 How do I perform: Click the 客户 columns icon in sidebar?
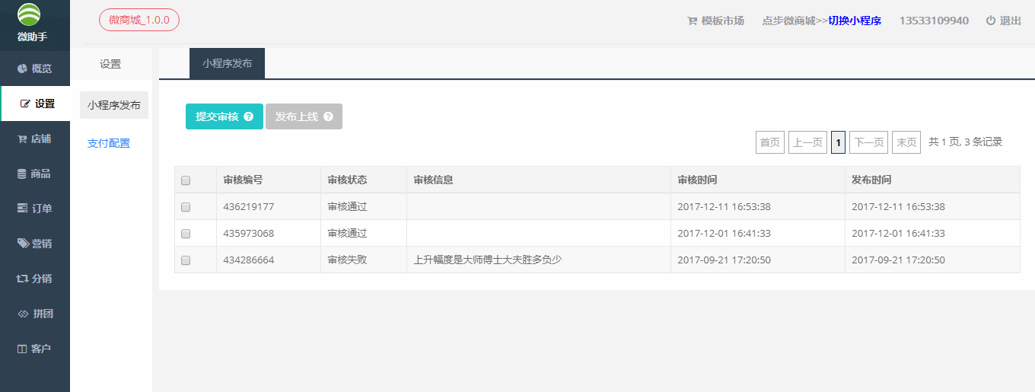[22, 349]
